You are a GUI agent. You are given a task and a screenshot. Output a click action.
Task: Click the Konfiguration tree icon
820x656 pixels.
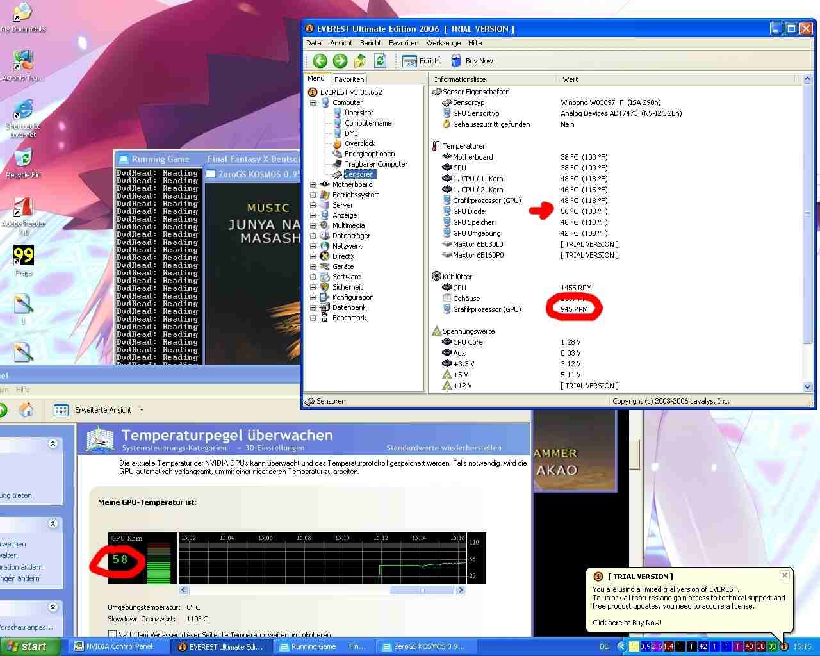click(x=325, y=297)
